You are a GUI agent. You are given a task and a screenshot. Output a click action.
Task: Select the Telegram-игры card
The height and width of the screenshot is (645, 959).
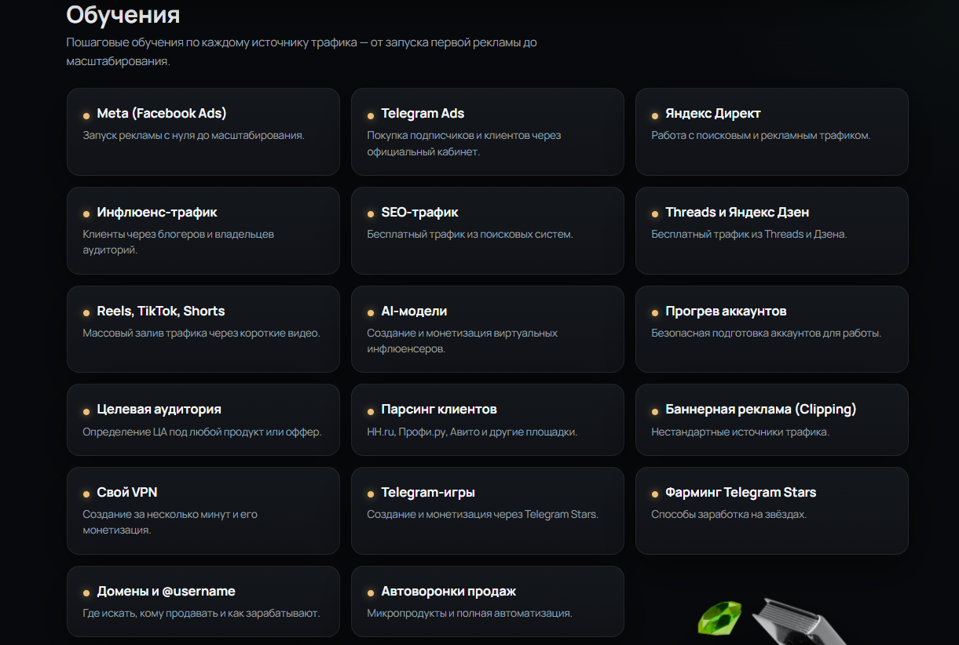click(x=488, y=511)
